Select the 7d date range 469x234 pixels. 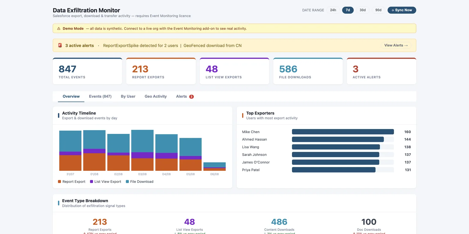(348, 10)
